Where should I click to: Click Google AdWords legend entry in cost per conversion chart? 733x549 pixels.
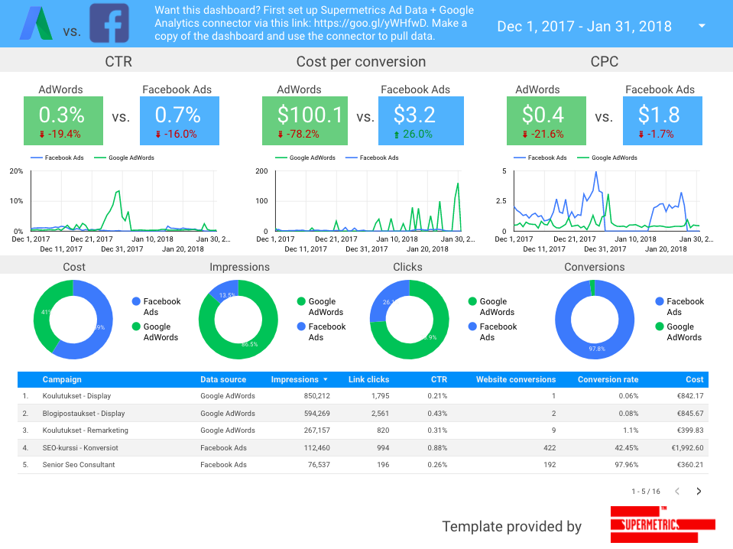305,158
